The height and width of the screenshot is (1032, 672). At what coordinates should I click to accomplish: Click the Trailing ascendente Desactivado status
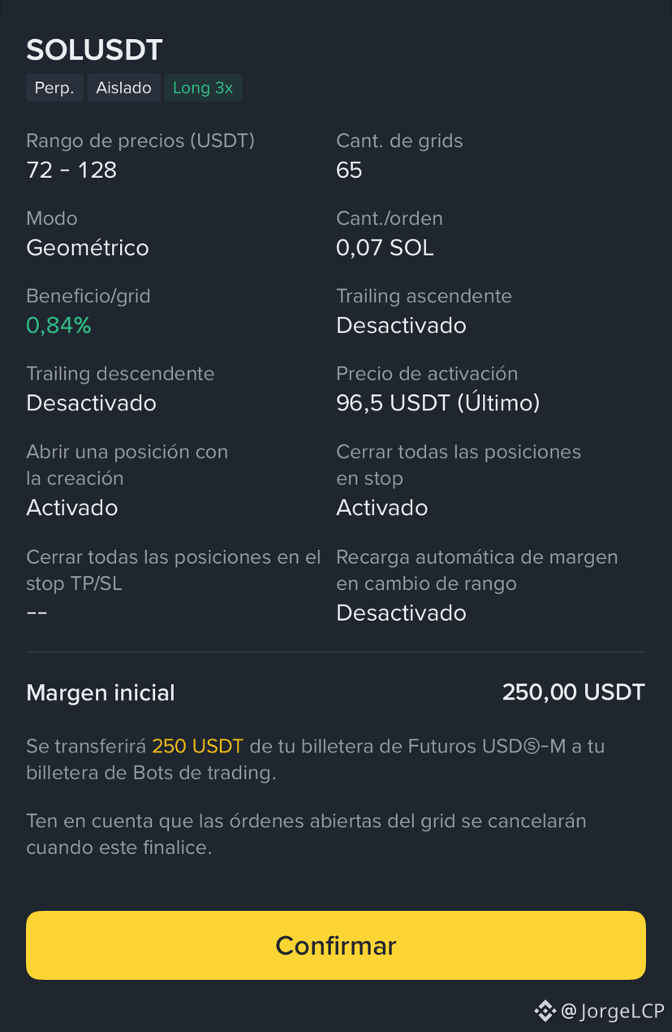pos(401,326)
